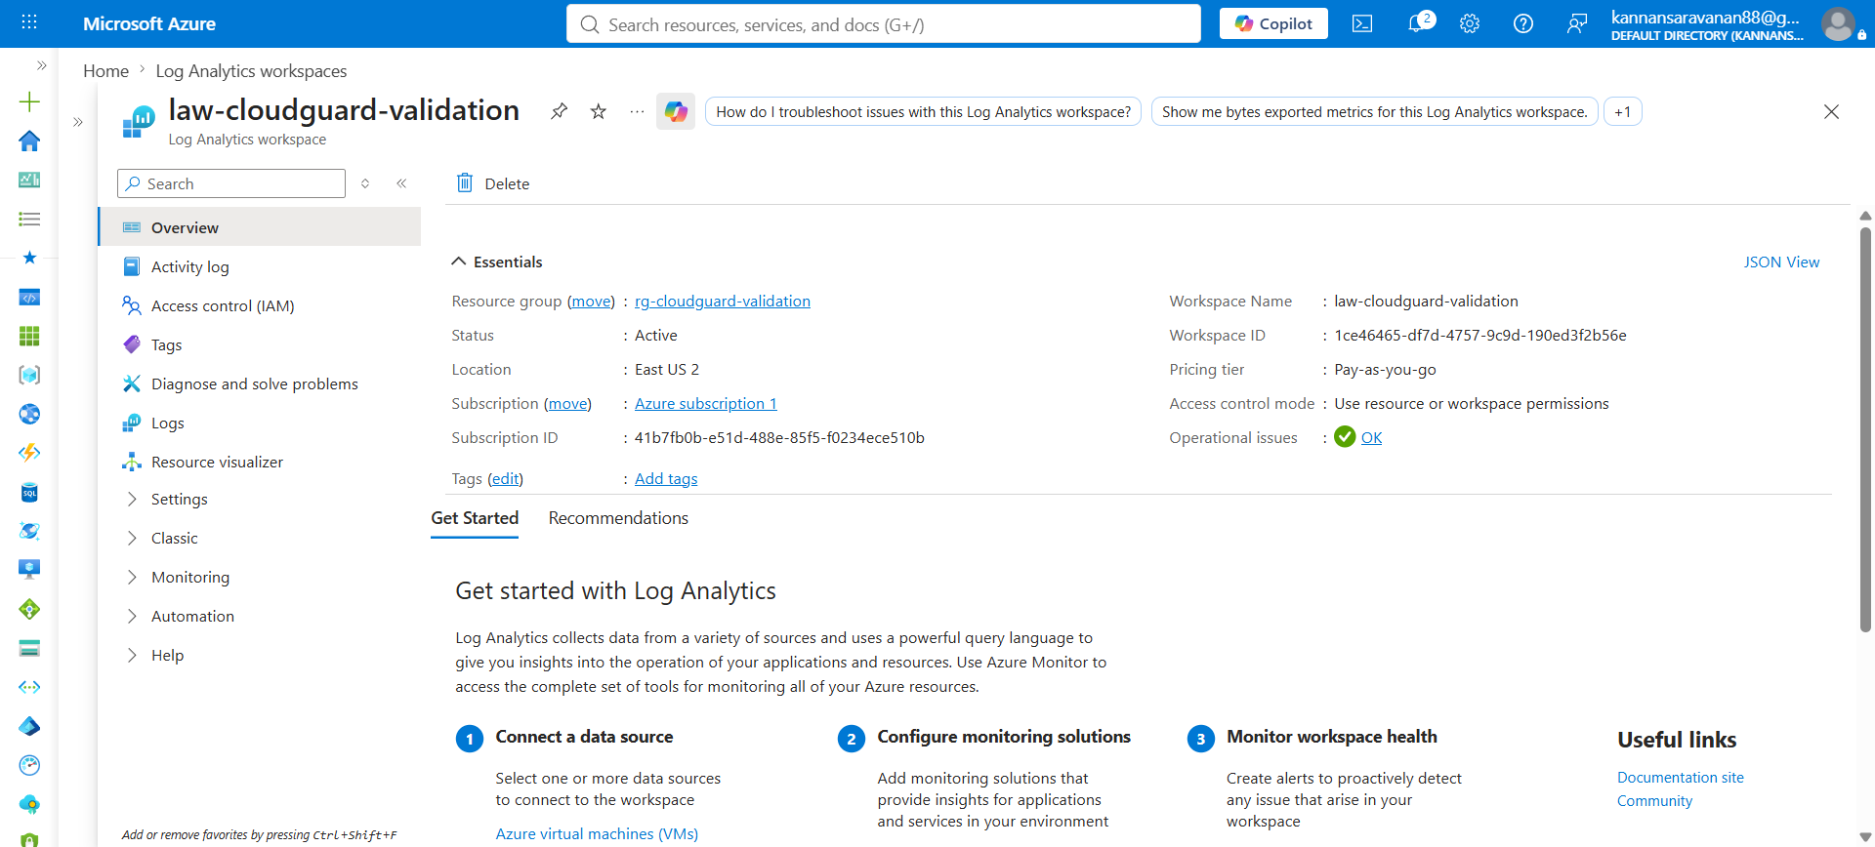Open the Home icon in left sidebar
The width and height of the screenshot is (1875, 847).
29,141
